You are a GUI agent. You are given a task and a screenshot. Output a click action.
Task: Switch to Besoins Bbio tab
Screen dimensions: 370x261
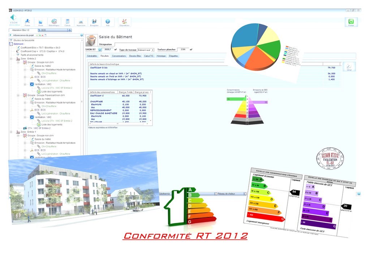tap(135, 56)
